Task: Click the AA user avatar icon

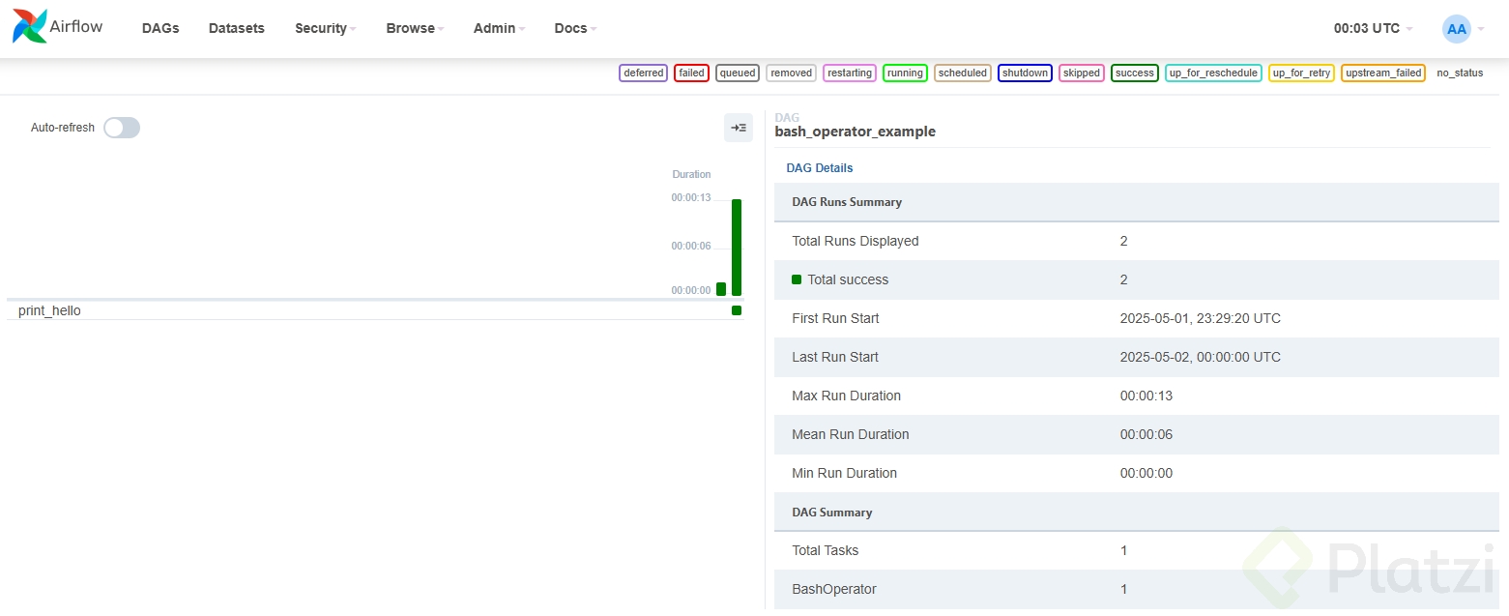Action: pos(1456,29)
